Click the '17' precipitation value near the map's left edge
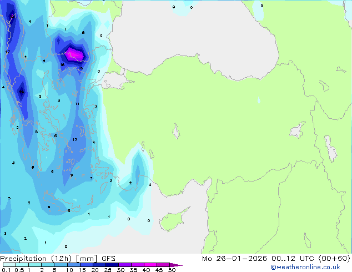 7,52
